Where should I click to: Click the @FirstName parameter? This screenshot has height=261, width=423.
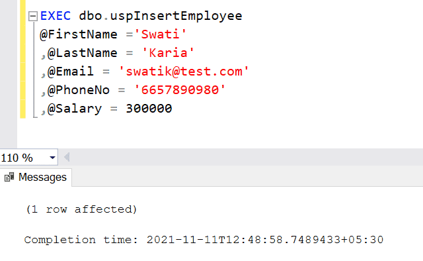pyautogui.click(x=79, y=34)
